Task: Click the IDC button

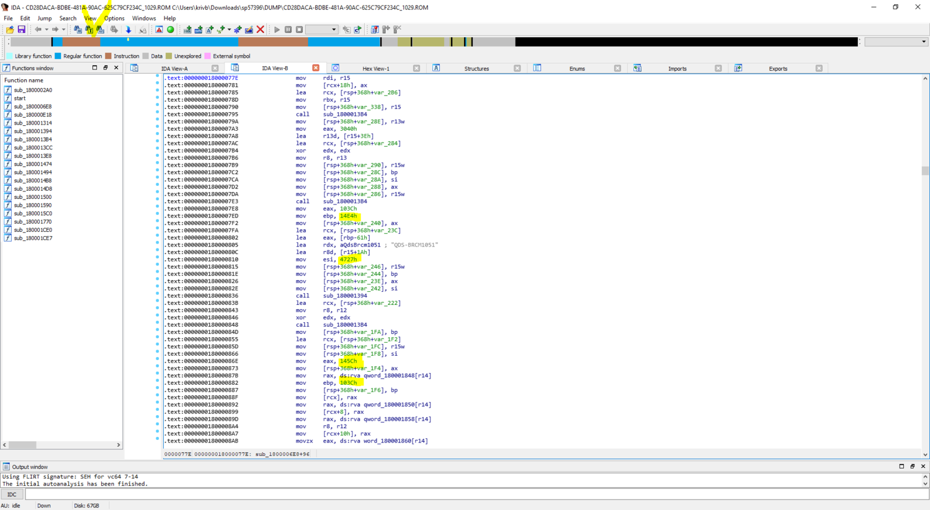Action: coord(12,495)
